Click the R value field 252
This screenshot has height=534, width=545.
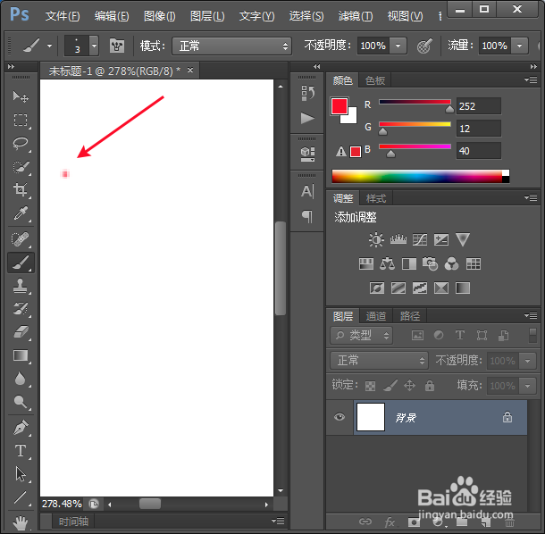(478, 106)
